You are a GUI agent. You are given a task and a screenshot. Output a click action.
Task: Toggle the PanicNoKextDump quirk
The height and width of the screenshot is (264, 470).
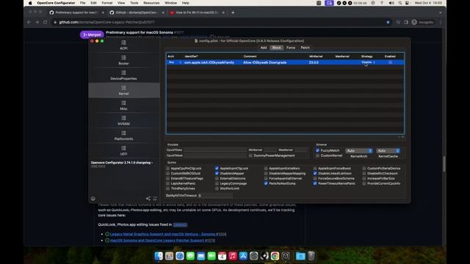266,183
